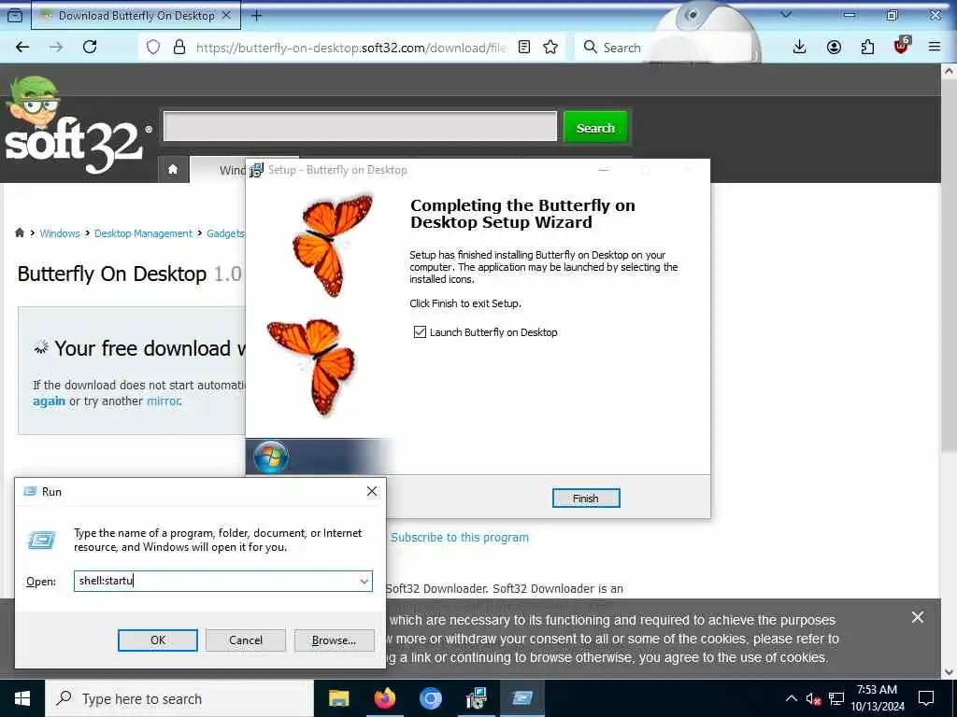Click the Run dialog taskbar icon

click(521, 698)
